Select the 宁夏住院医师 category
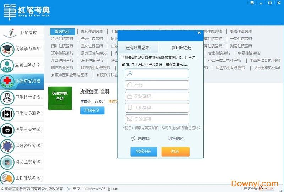The width and height of the screenshot is (284, 192). pos(249,53)
